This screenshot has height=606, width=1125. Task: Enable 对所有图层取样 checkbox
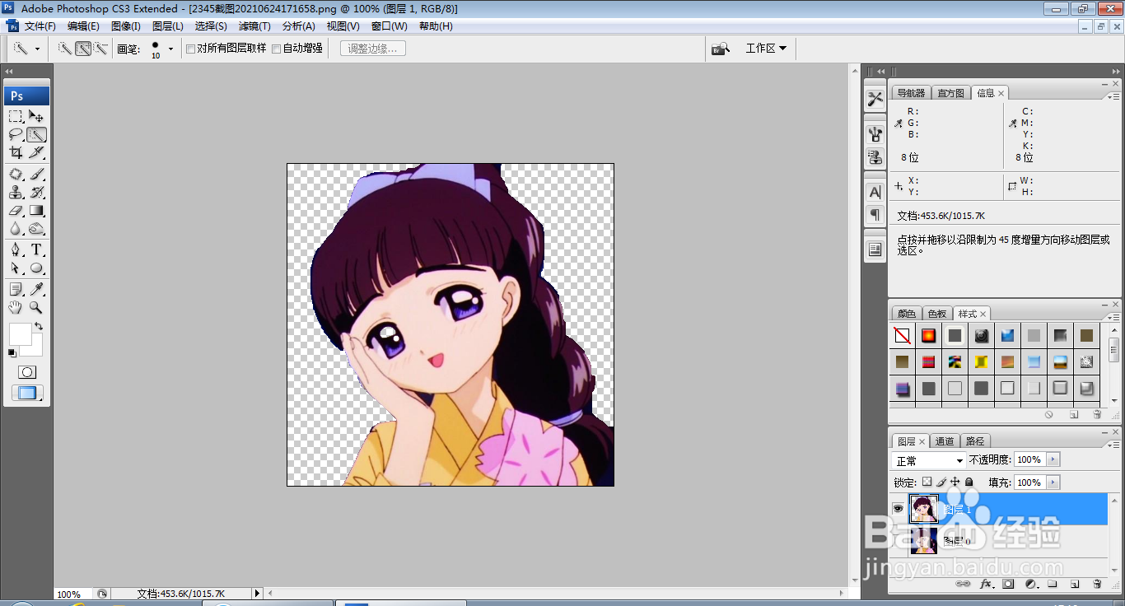190,49
